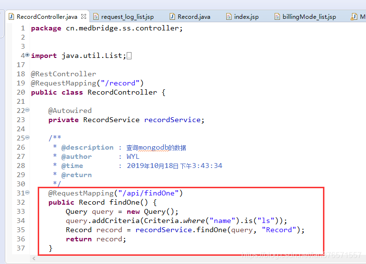This screenshot has width=366, height=264.
Task: Click the horizontal scrollbar left arrow
Action: [34, 258]
